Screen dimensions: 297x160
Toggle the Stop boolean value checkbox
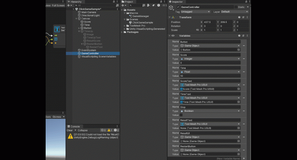181,115
